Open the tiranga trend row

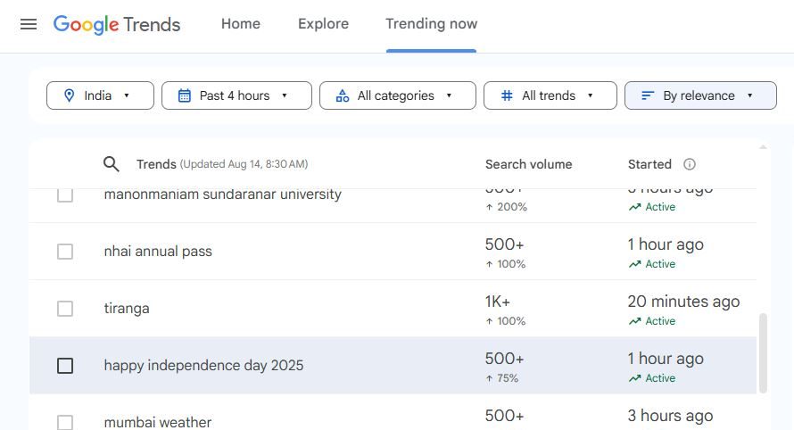[127, 309]
